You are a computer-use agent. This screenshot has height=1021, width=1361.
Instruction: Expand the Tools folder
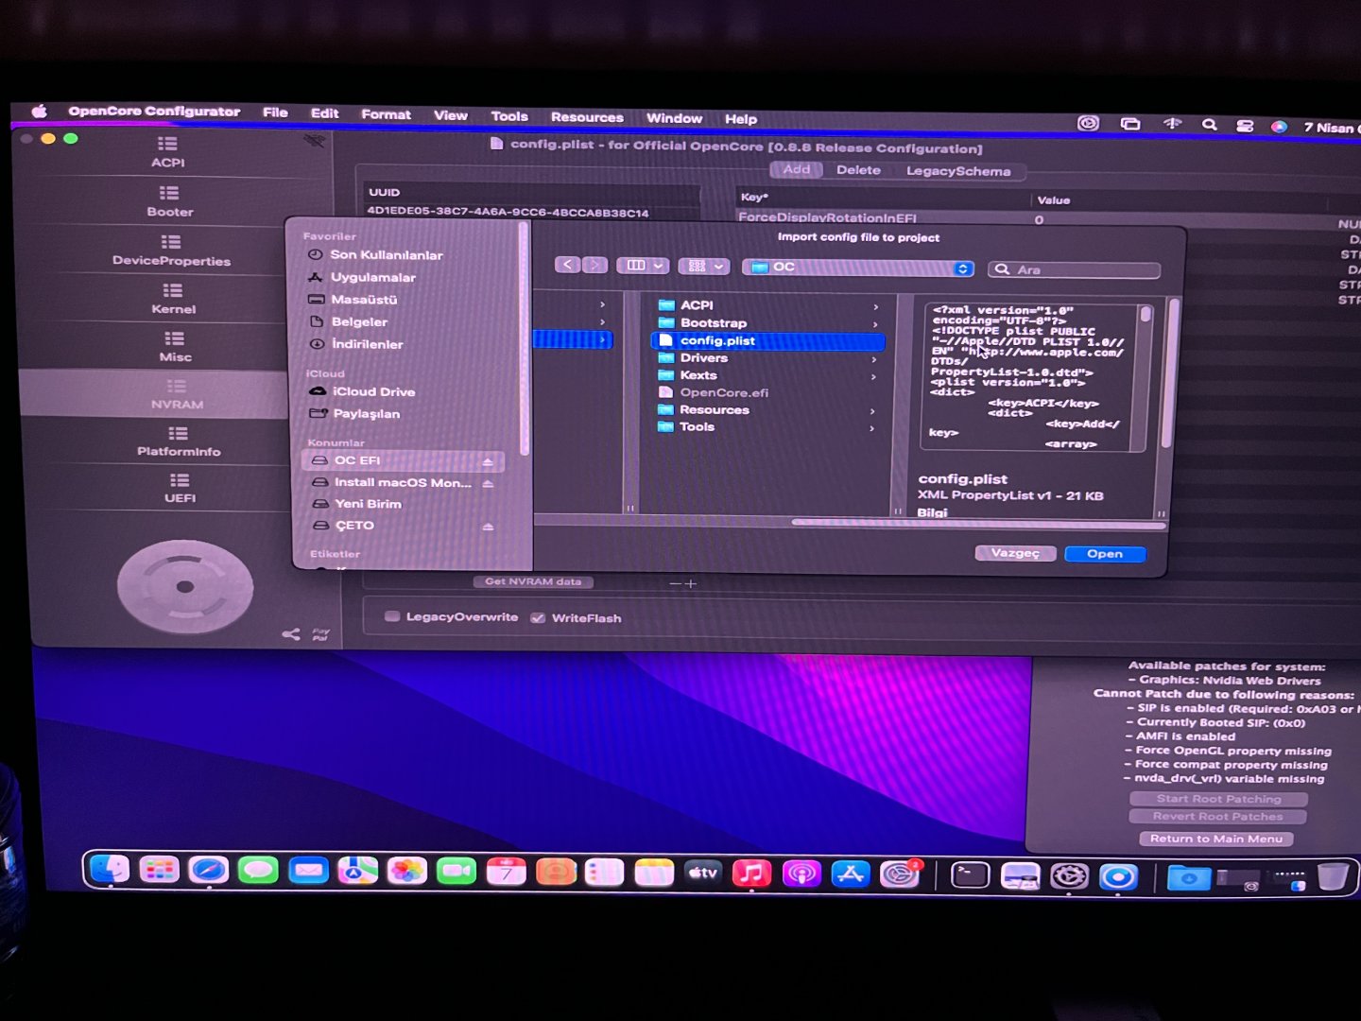871,428
